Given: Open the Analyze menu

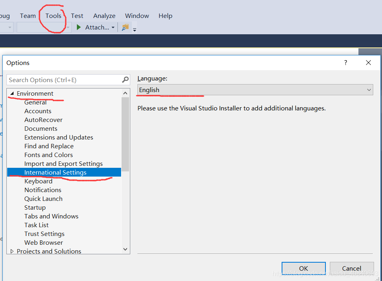Looking at the screenshot, I should pyautogui.click(x=104, y=16).
